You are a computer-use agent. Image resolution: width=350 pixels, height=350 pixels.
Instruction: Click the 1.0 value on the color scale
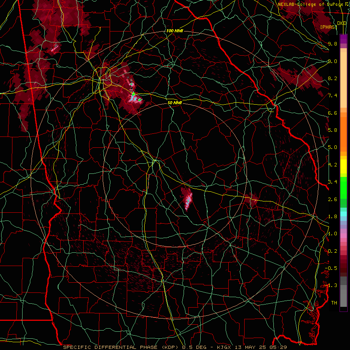(332, 234)
